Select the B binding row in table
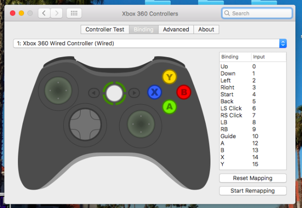 253,150
